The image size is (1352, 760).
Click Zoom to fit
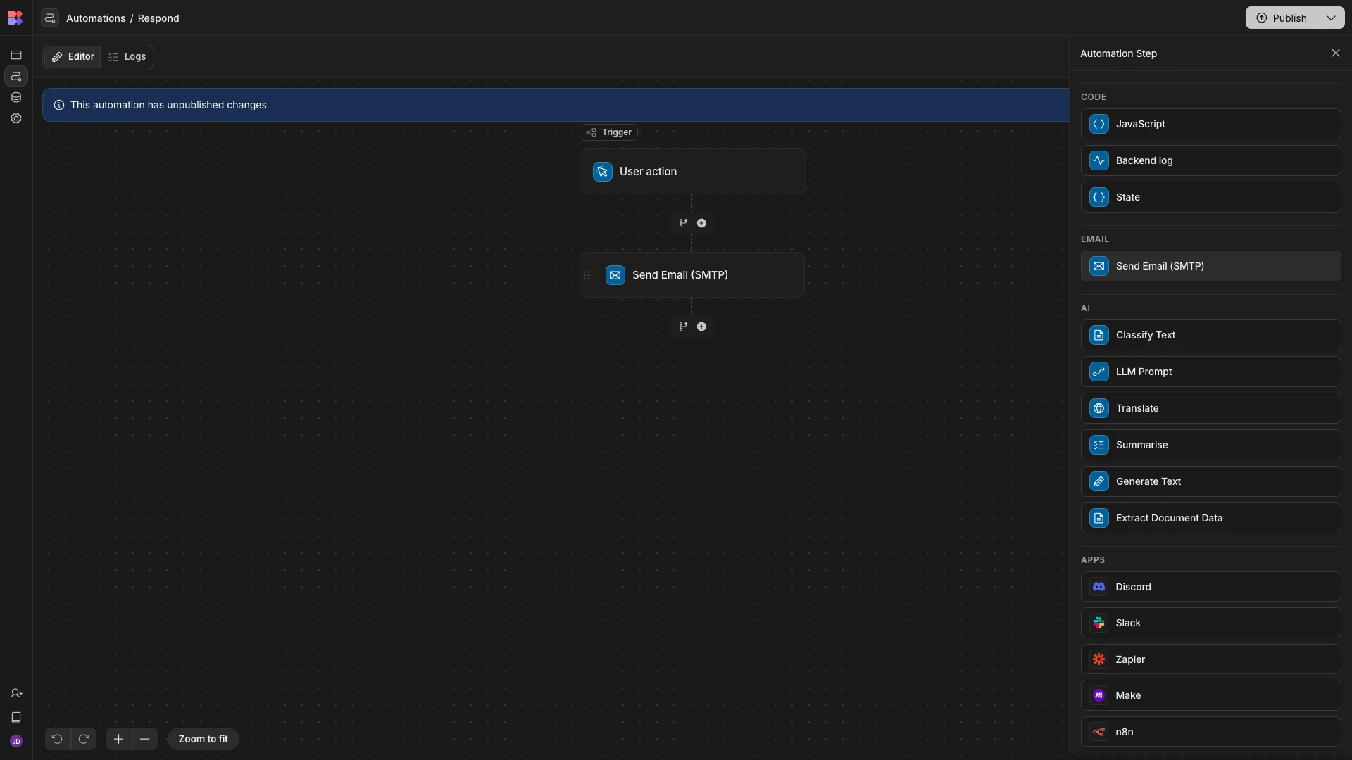coord(204,739)
